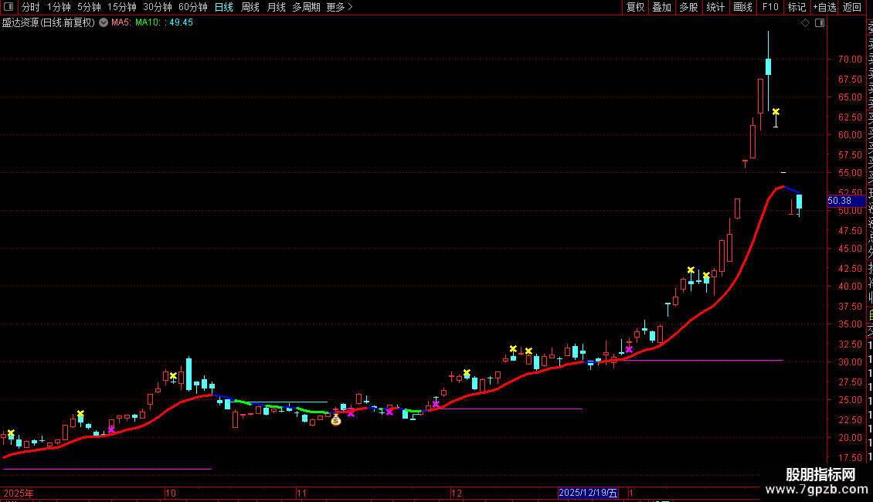The image size is (873, 502).
Task: Click the 17.50 price axis label
Action: pos(850,457)
